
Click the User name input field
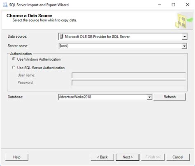pyautogui.click(x=129, y=75)
